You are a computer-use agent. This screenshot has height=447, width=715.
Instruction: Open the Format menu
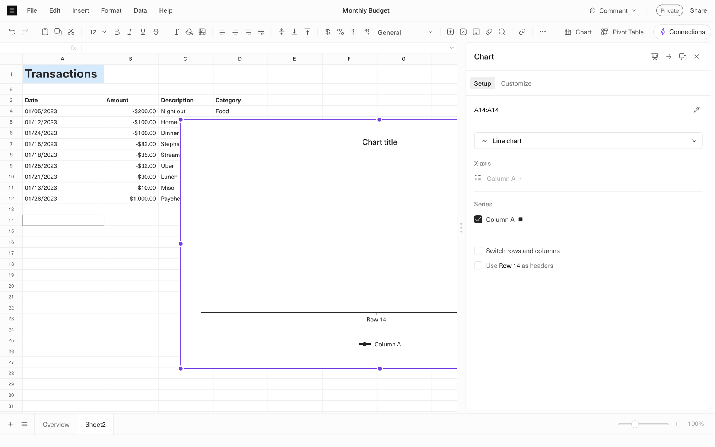click(111, 10)
